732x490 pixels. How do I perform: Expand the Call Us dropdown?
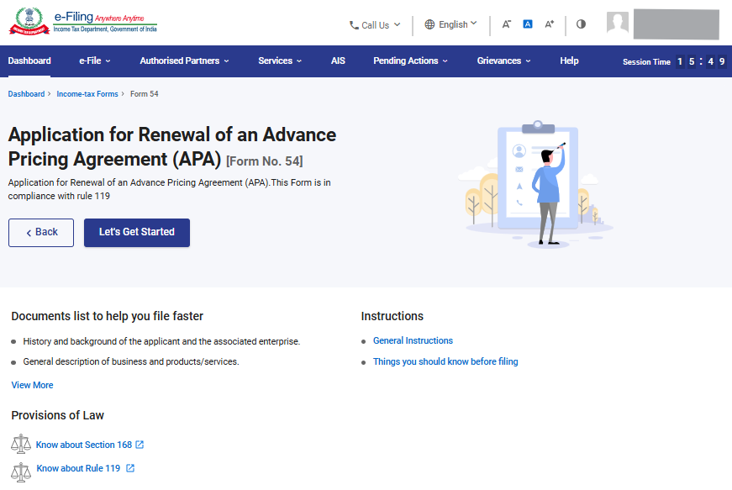coord(375,25)
